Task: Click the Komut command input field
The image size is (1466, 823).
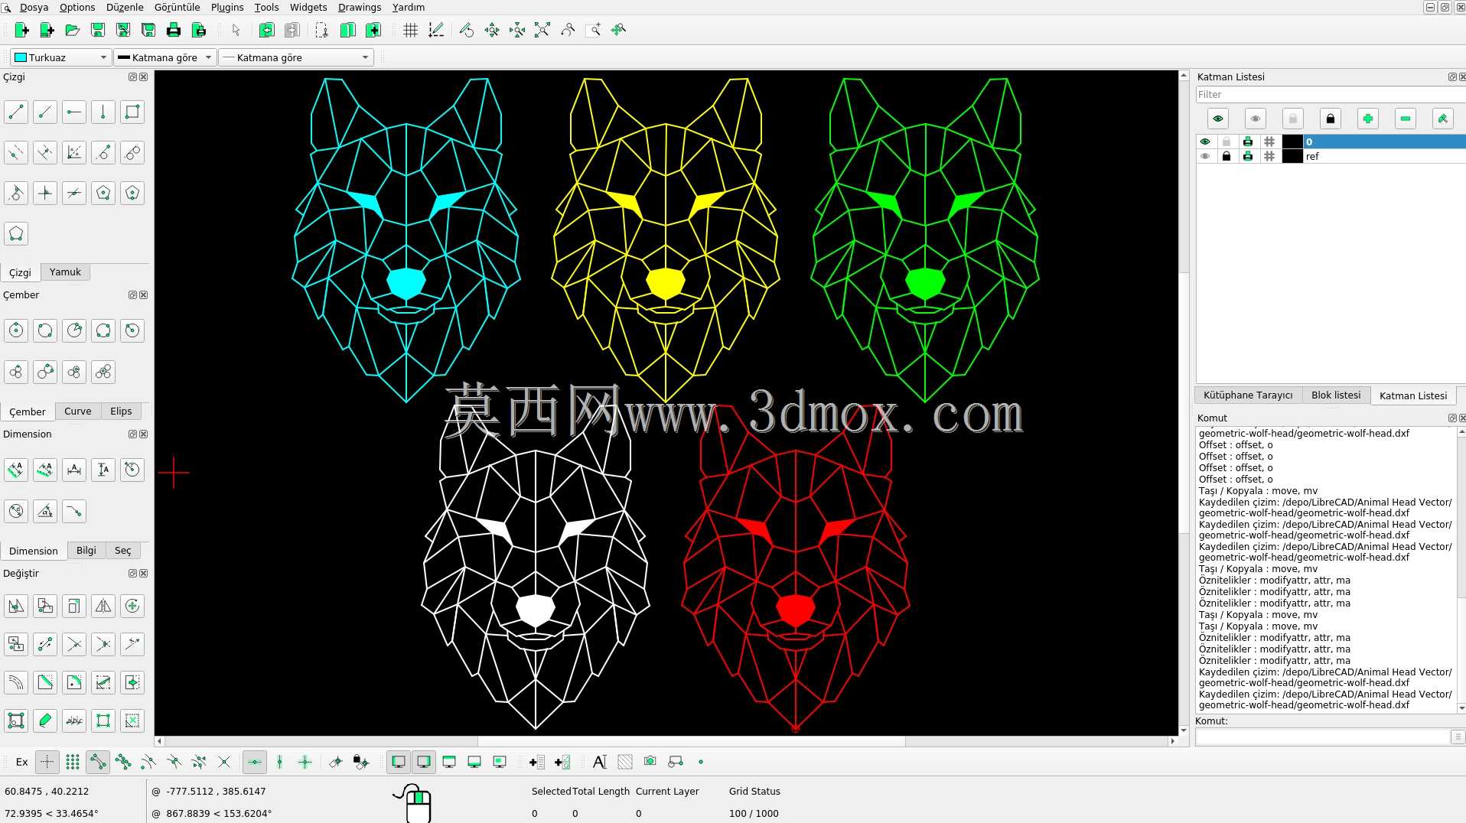Action: pos(1324,737)
